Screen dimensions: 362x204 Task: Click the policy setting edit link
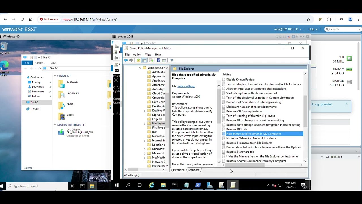click(186, 86)
